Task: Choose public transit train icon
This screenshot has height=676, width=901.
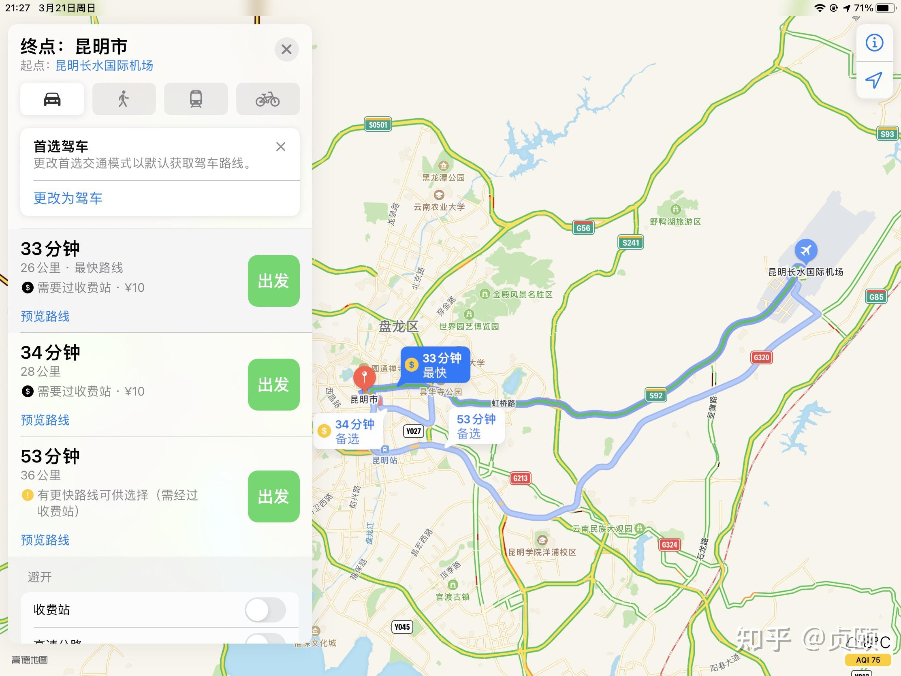Action: pos(196,99)
